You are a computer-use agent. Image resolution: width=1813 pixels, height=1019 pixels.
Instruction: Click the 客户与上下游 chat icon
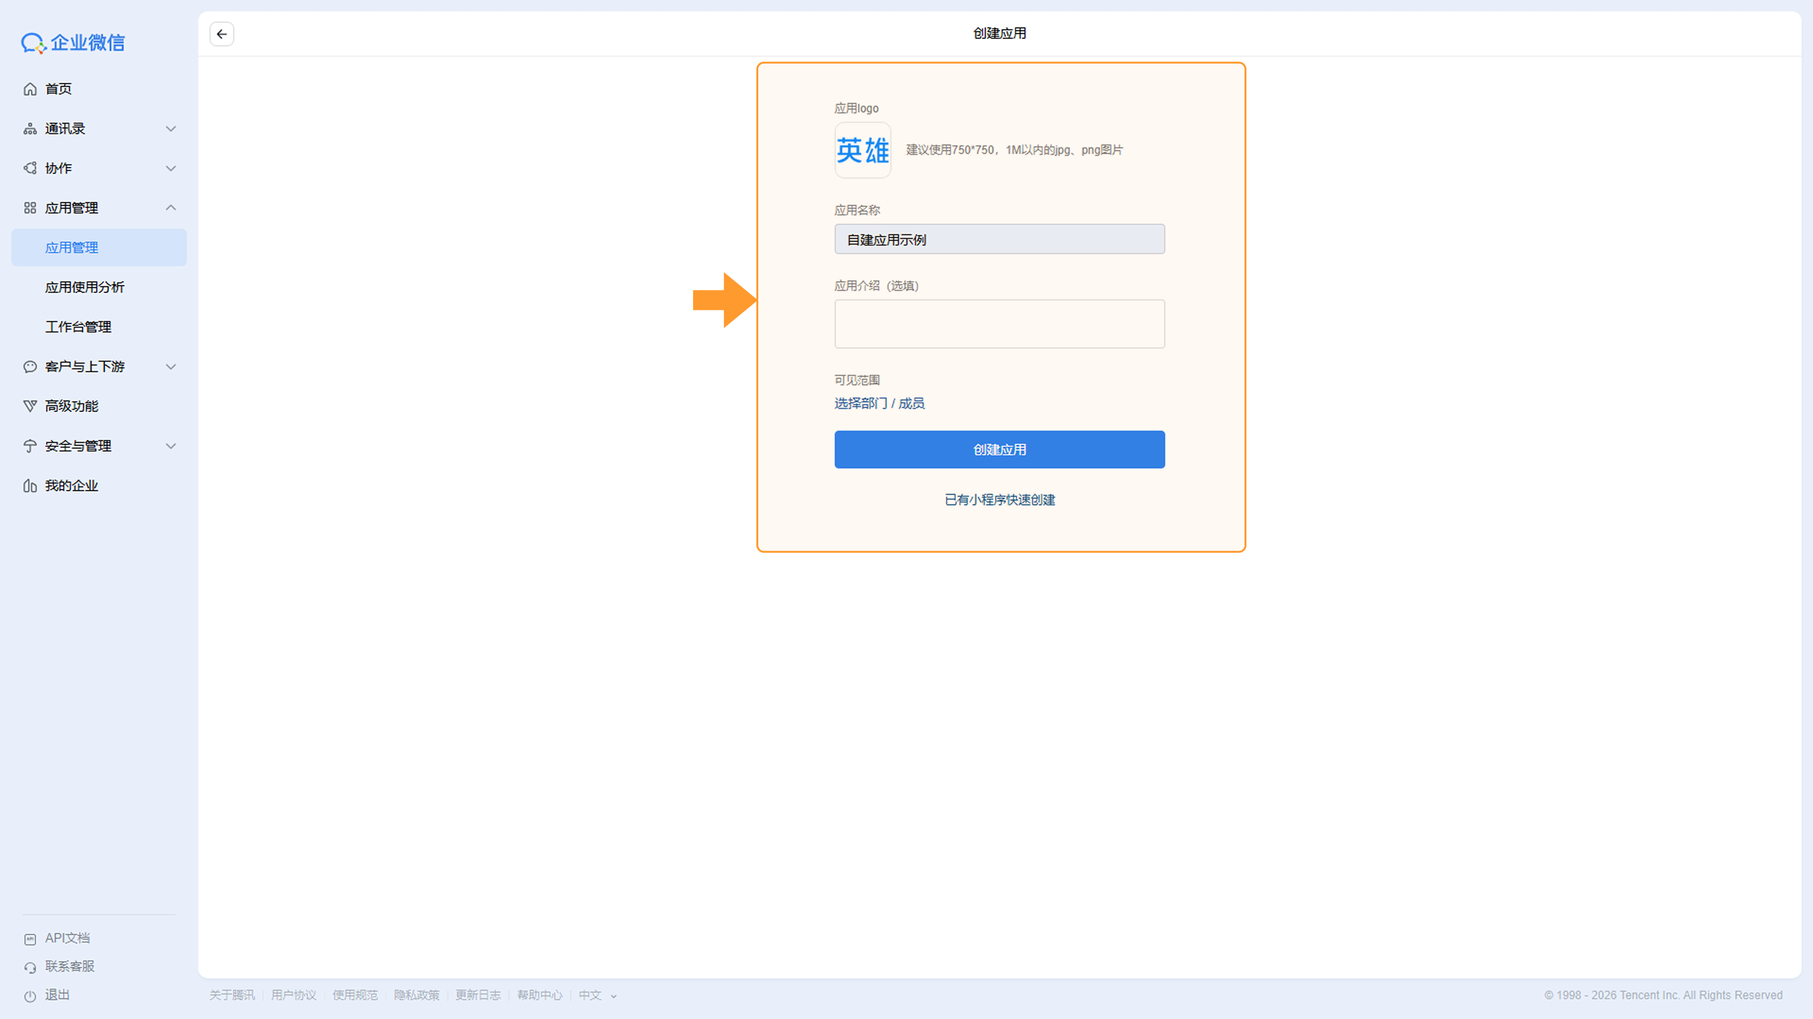click(x=30, y=366)
